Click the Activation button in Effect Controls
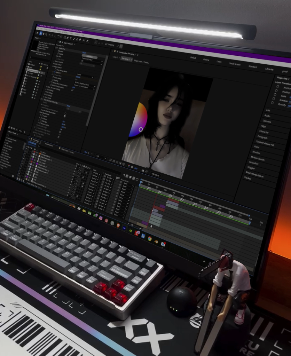 pyautogui.click(x=89, y=57)
